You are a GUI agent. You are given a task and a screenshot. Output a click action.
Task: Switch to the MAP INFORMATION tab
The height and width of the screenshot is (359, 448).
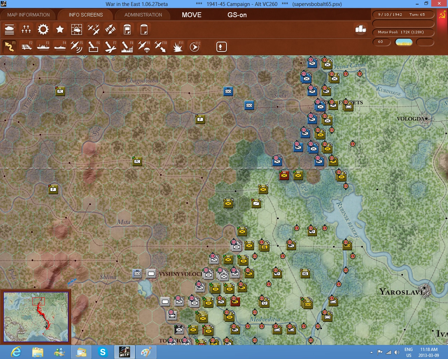coord(28,15)
